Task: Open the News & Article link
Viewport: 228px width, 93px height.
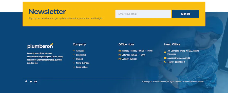Action: pos(83,63)
